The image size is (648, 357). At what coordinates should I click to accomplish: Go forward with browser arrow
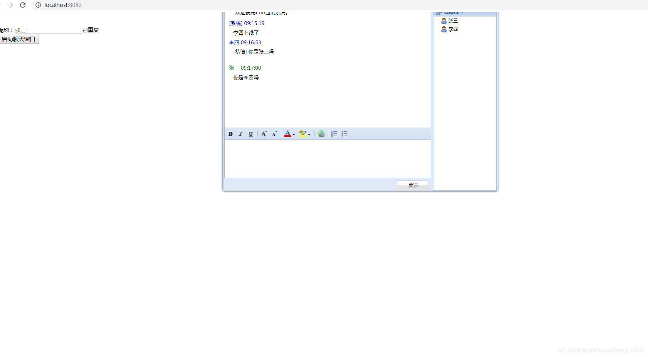point(10,5)
